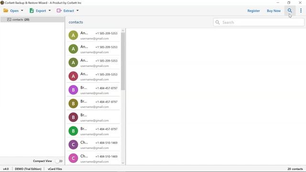Click the contact card icon beside contacts
Image resolution: width=306 pixels, height=172 pixels.
tap(9, 20)
